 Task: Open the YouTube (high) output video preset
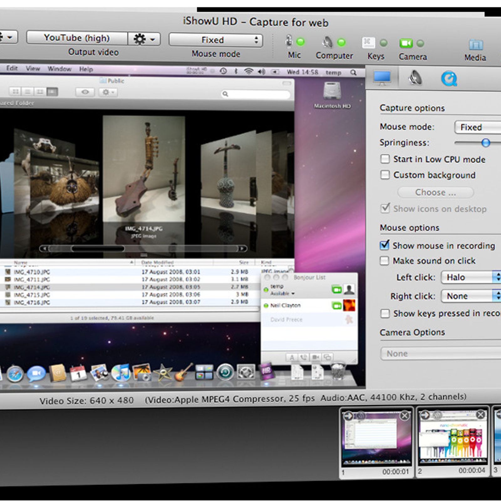click(77, 38)
